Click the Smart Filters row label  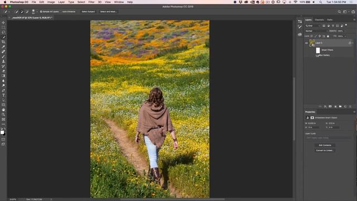coord(327,50)
